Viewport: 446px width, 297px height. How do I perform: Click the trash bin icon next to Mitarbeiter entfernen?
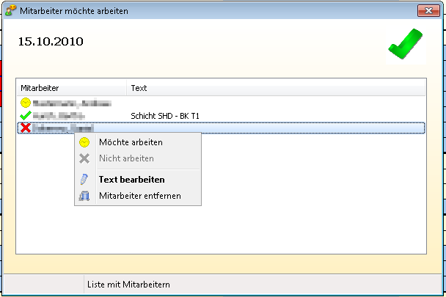pyautogui.click(x=84, y=196)
